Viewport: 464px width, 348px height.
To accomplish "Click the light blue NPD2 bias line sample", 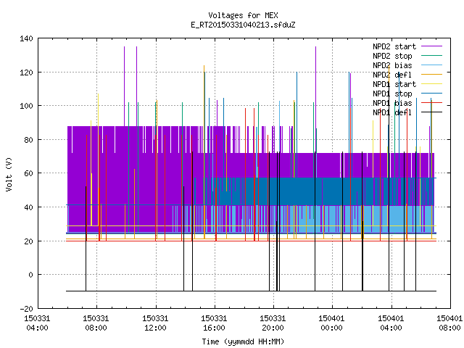I will click(432, 65).
